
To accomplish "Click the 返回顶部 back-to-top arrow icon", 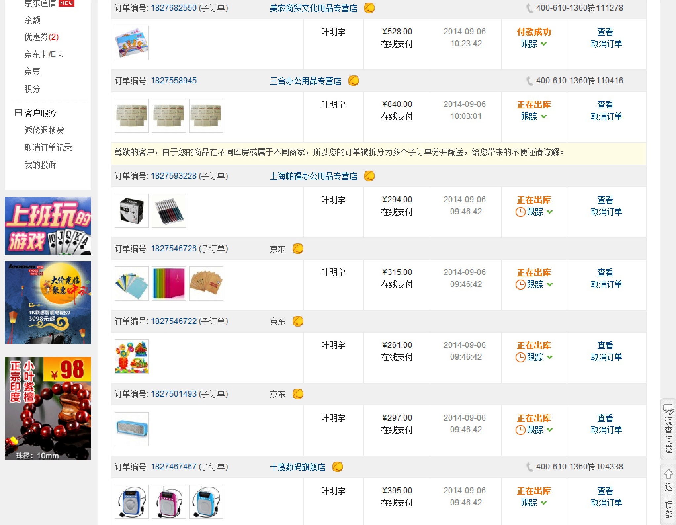I will [x=668, y=474].
